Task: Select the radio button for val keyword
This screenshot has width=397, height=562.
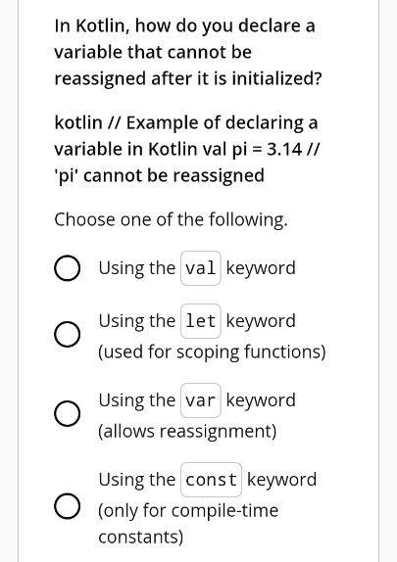Action: coord(67,268)
